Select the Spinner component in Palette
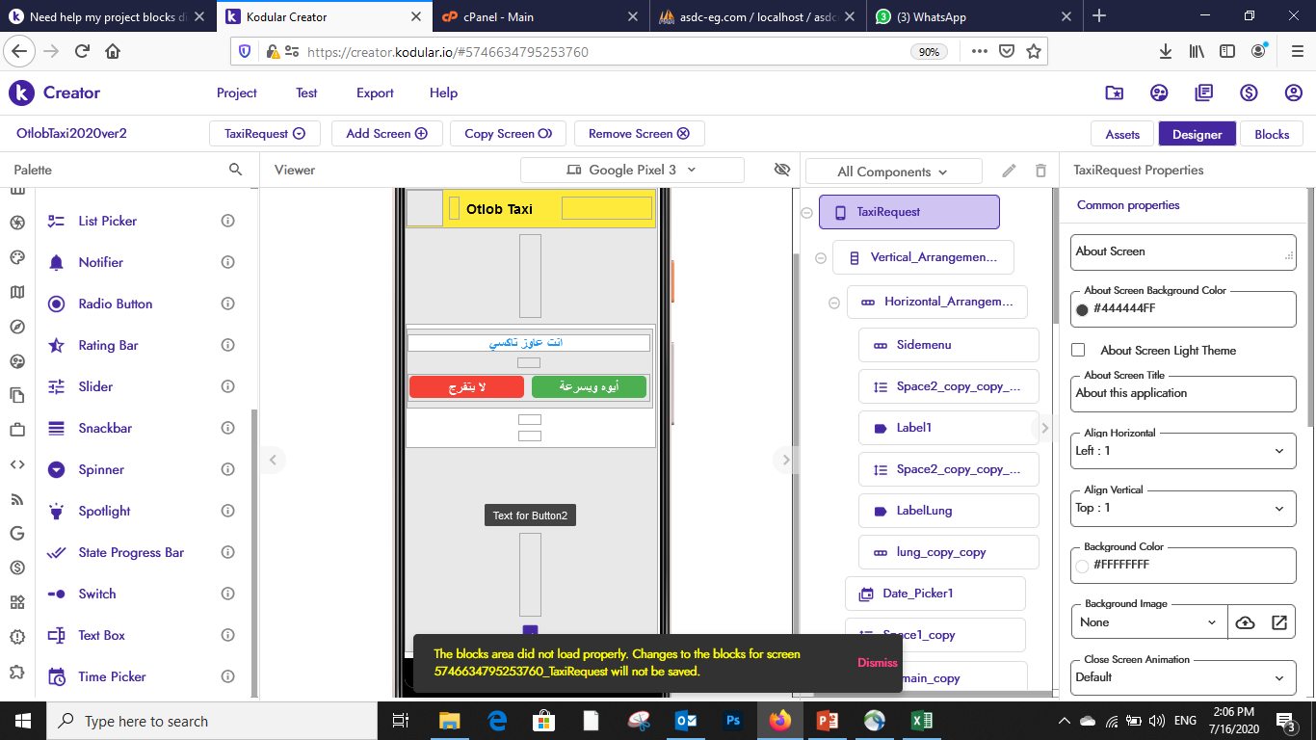 click(101, 469)
